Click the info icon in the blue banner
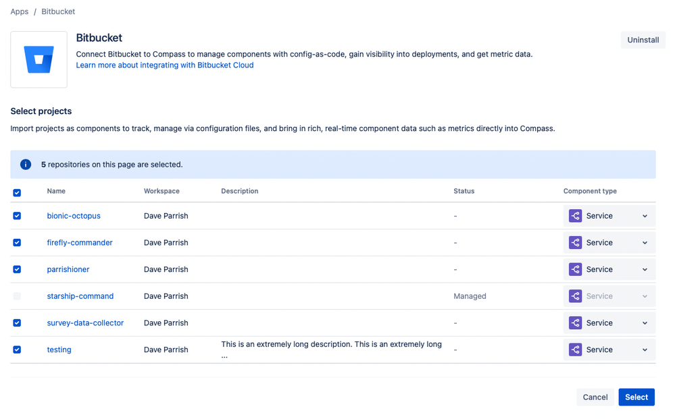Image resolution: width=675 pixels, height=419 pixels. coord(26,165)
